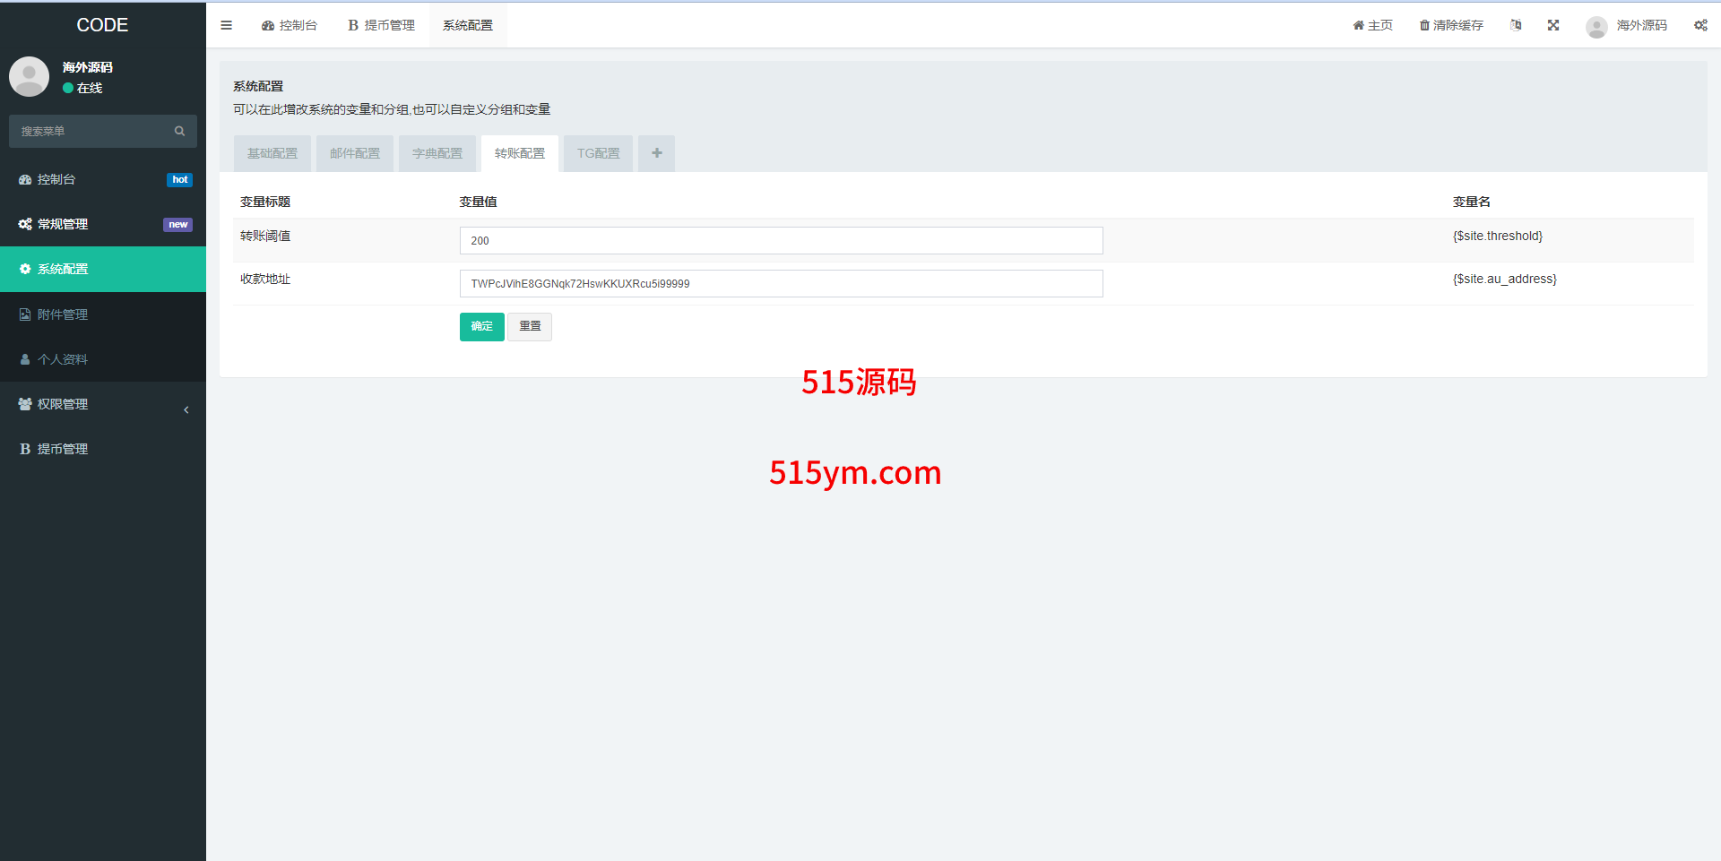Click the plus icon to add config group

pyautogui.click(x=656, y=153)
